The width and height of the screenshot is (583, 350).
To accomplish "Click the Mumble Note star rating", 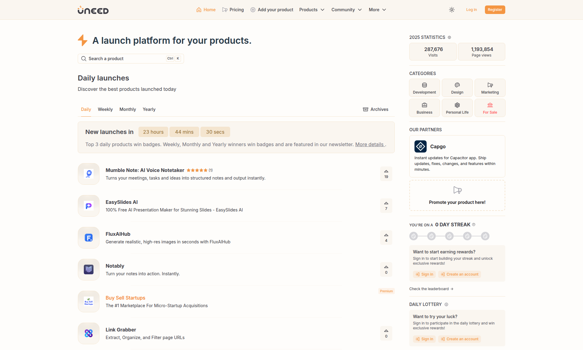I will [197, 170].
